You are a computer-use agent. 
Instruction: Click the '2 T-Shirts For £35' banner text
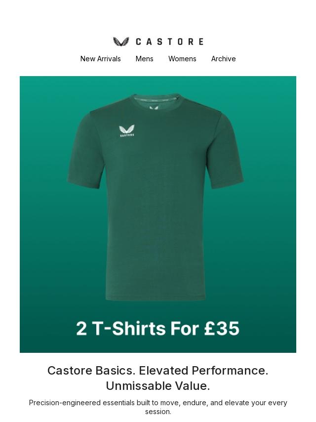tap(158, 328)
